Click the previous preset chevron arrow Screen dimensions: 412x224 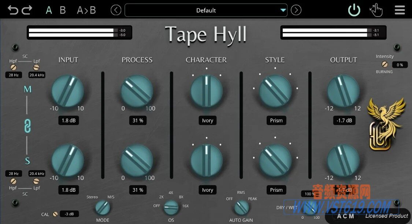(x=116, y=10)
